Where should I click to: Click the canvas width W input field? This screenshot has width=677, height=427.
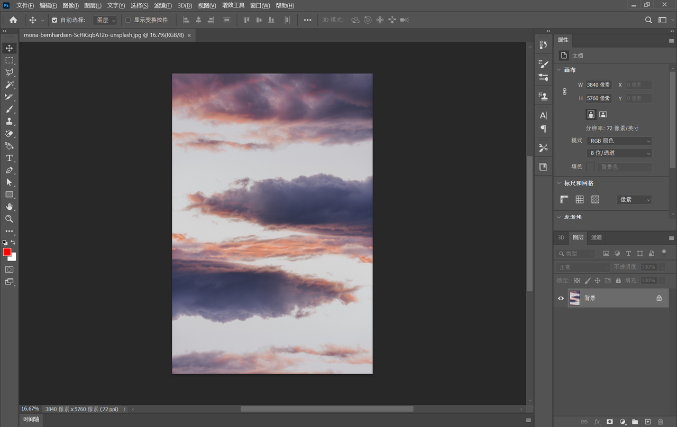pyautogui.click(x=598, y=85)
